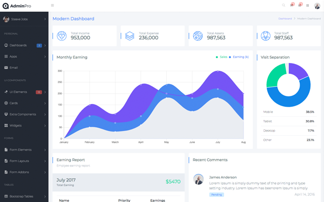Screen dimensions: 324x202
Task: Toggle the Sales legend in Monthly Earning
Action: pyautogui.click(x=221, y=57)
